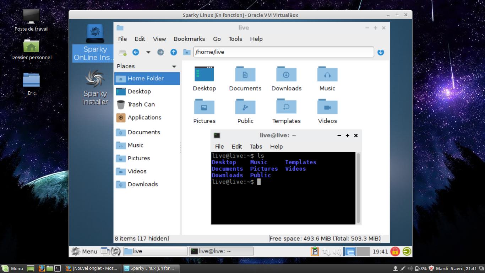This screenshot has height=273, width=485.
Task: Open the View menu in file manager
Action: pyautogui.click(x=159, y=39)
